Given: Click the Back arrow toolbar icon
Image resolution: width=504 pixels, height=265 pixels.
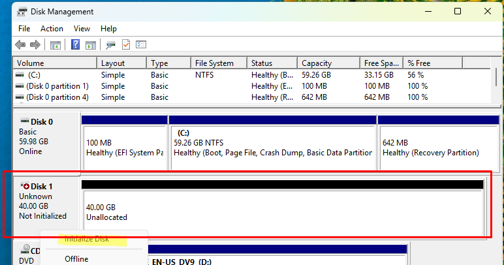Looking at the screenshot, I should point(20,45).
